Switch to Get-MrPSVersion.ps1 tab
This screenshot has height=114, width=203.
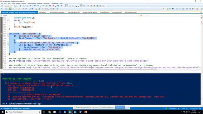74,12
